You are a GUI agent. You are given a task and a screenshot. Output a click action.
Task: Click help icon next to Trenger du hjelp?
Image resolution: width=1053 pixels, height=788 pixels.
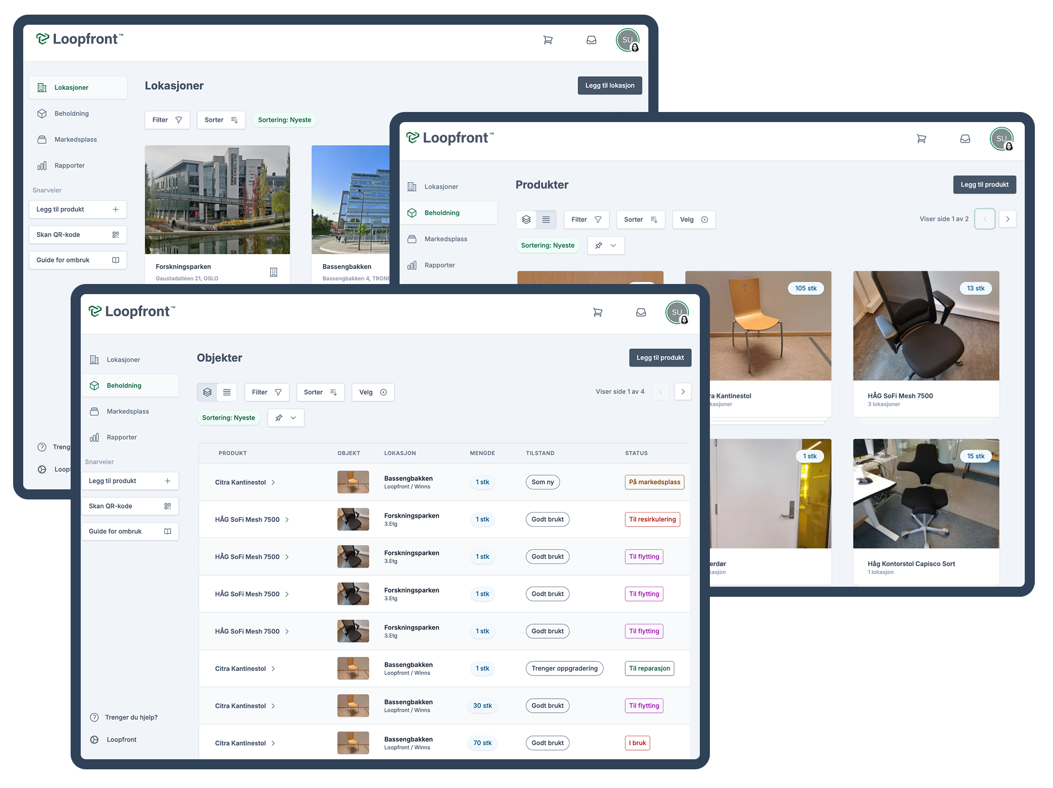coord(94,717)
